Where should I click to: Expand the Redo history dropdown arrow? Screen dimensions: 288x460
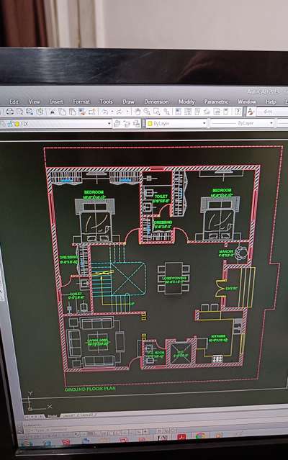[x=127, y=112]
